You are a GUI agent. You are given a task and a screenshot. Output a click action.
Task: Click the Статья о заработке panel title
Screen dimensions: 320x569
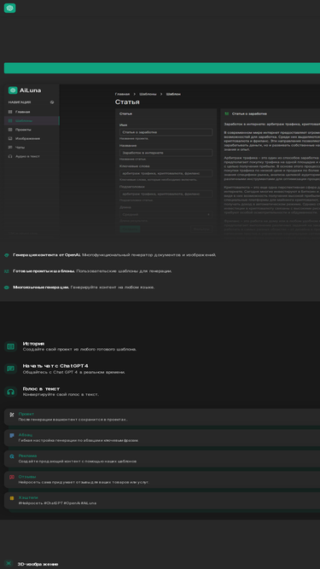(249, 113)
